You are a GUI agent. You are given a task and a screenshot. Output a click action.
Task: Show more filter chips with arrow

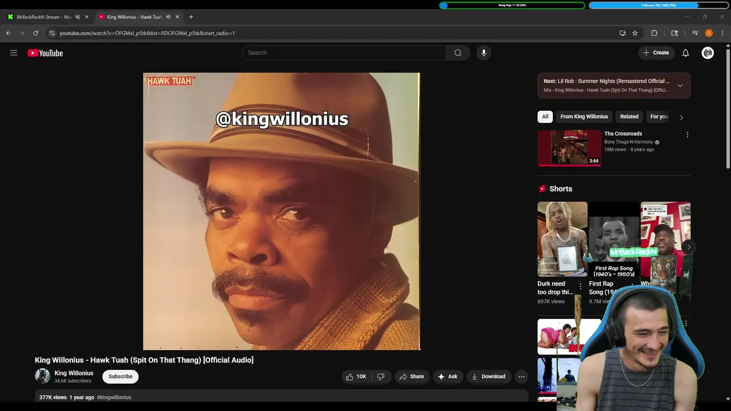[681, 117]
